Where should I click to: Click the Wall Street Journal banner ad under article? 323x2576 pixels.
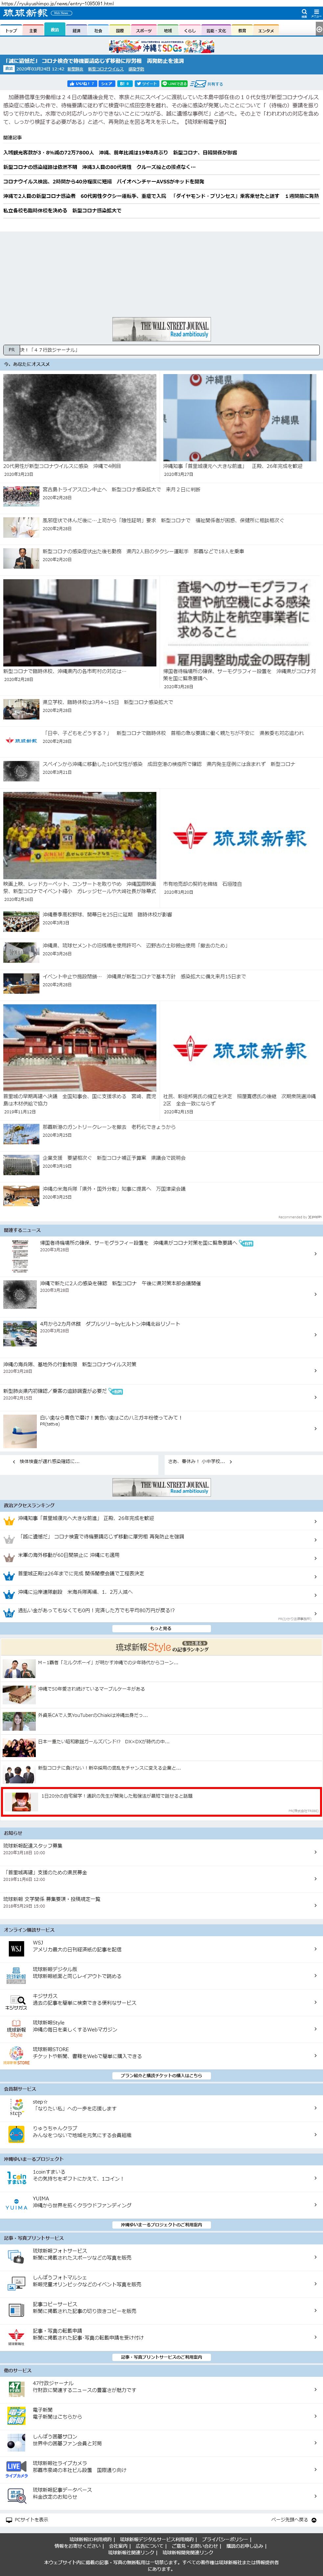coord(162,329)
